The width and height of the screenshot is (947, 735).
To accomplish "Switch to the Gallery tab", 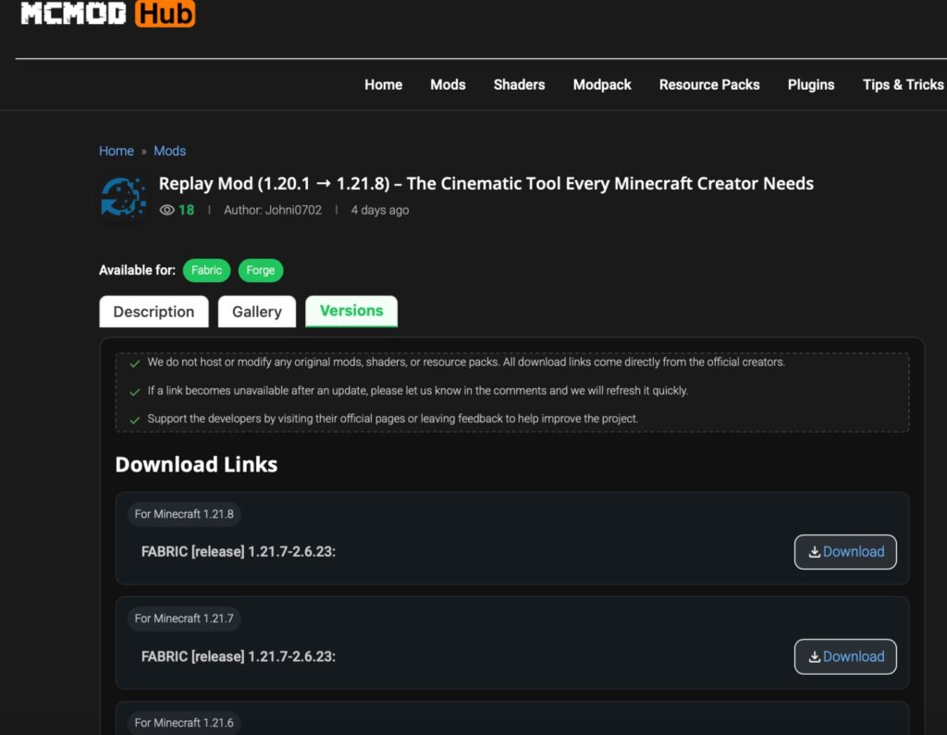I will [257, 312].
